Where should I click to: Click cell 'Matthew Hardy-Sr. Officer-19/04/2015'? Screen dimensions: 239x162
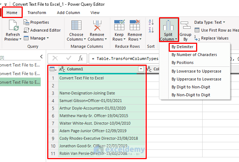click(102, 116)
